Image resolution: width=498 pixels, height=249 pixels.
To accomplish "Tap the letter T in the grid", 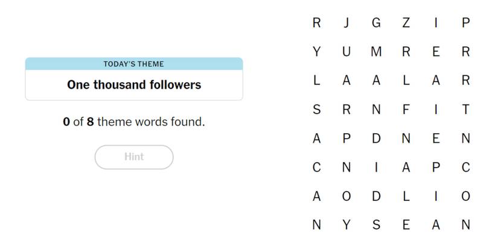I will [x=465, y=110].
